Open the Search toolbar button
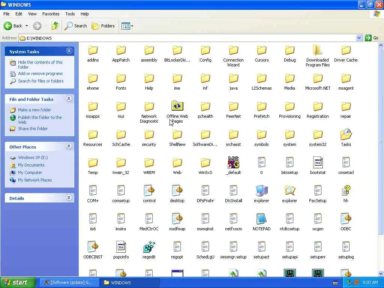The width and height of the screenshot is (384, 288). pos(75,26)
